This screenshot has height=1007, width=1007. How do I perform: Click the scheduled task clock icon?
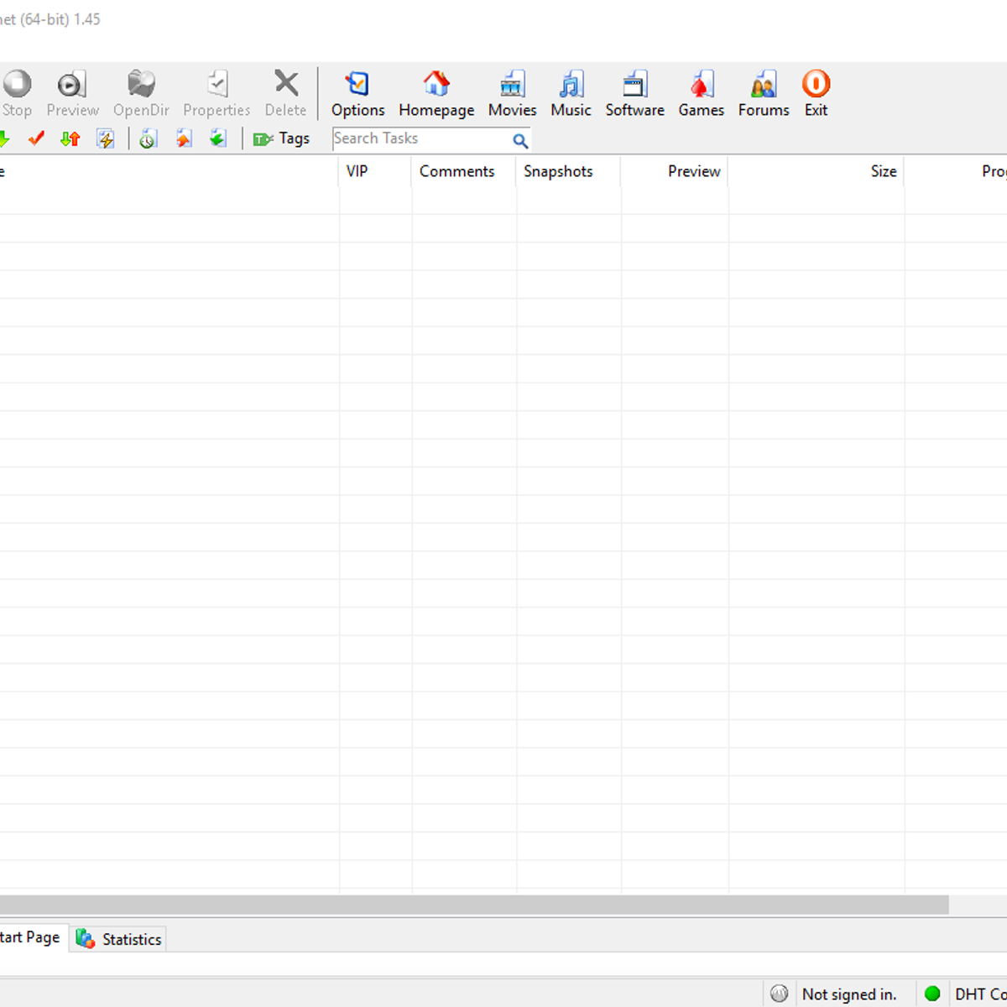pos(149,138)
